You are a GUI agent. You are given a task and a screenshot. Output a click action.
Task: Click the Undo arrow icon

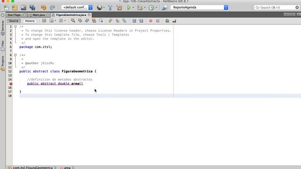(44, 8)
